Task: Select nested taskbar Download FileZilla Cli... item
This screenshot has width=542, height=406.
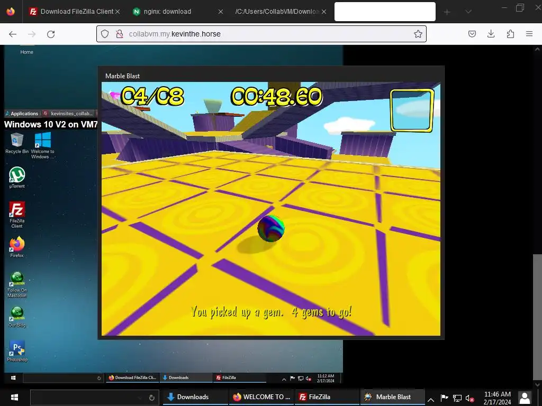Action: pos(133,377)
